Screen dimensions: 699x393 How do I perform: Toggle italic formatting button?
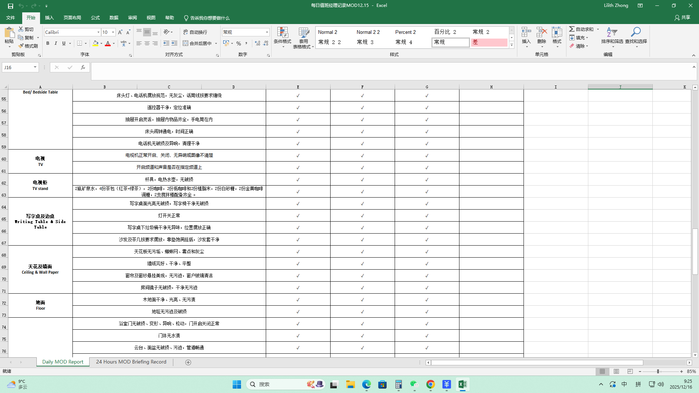pos(56,43)
